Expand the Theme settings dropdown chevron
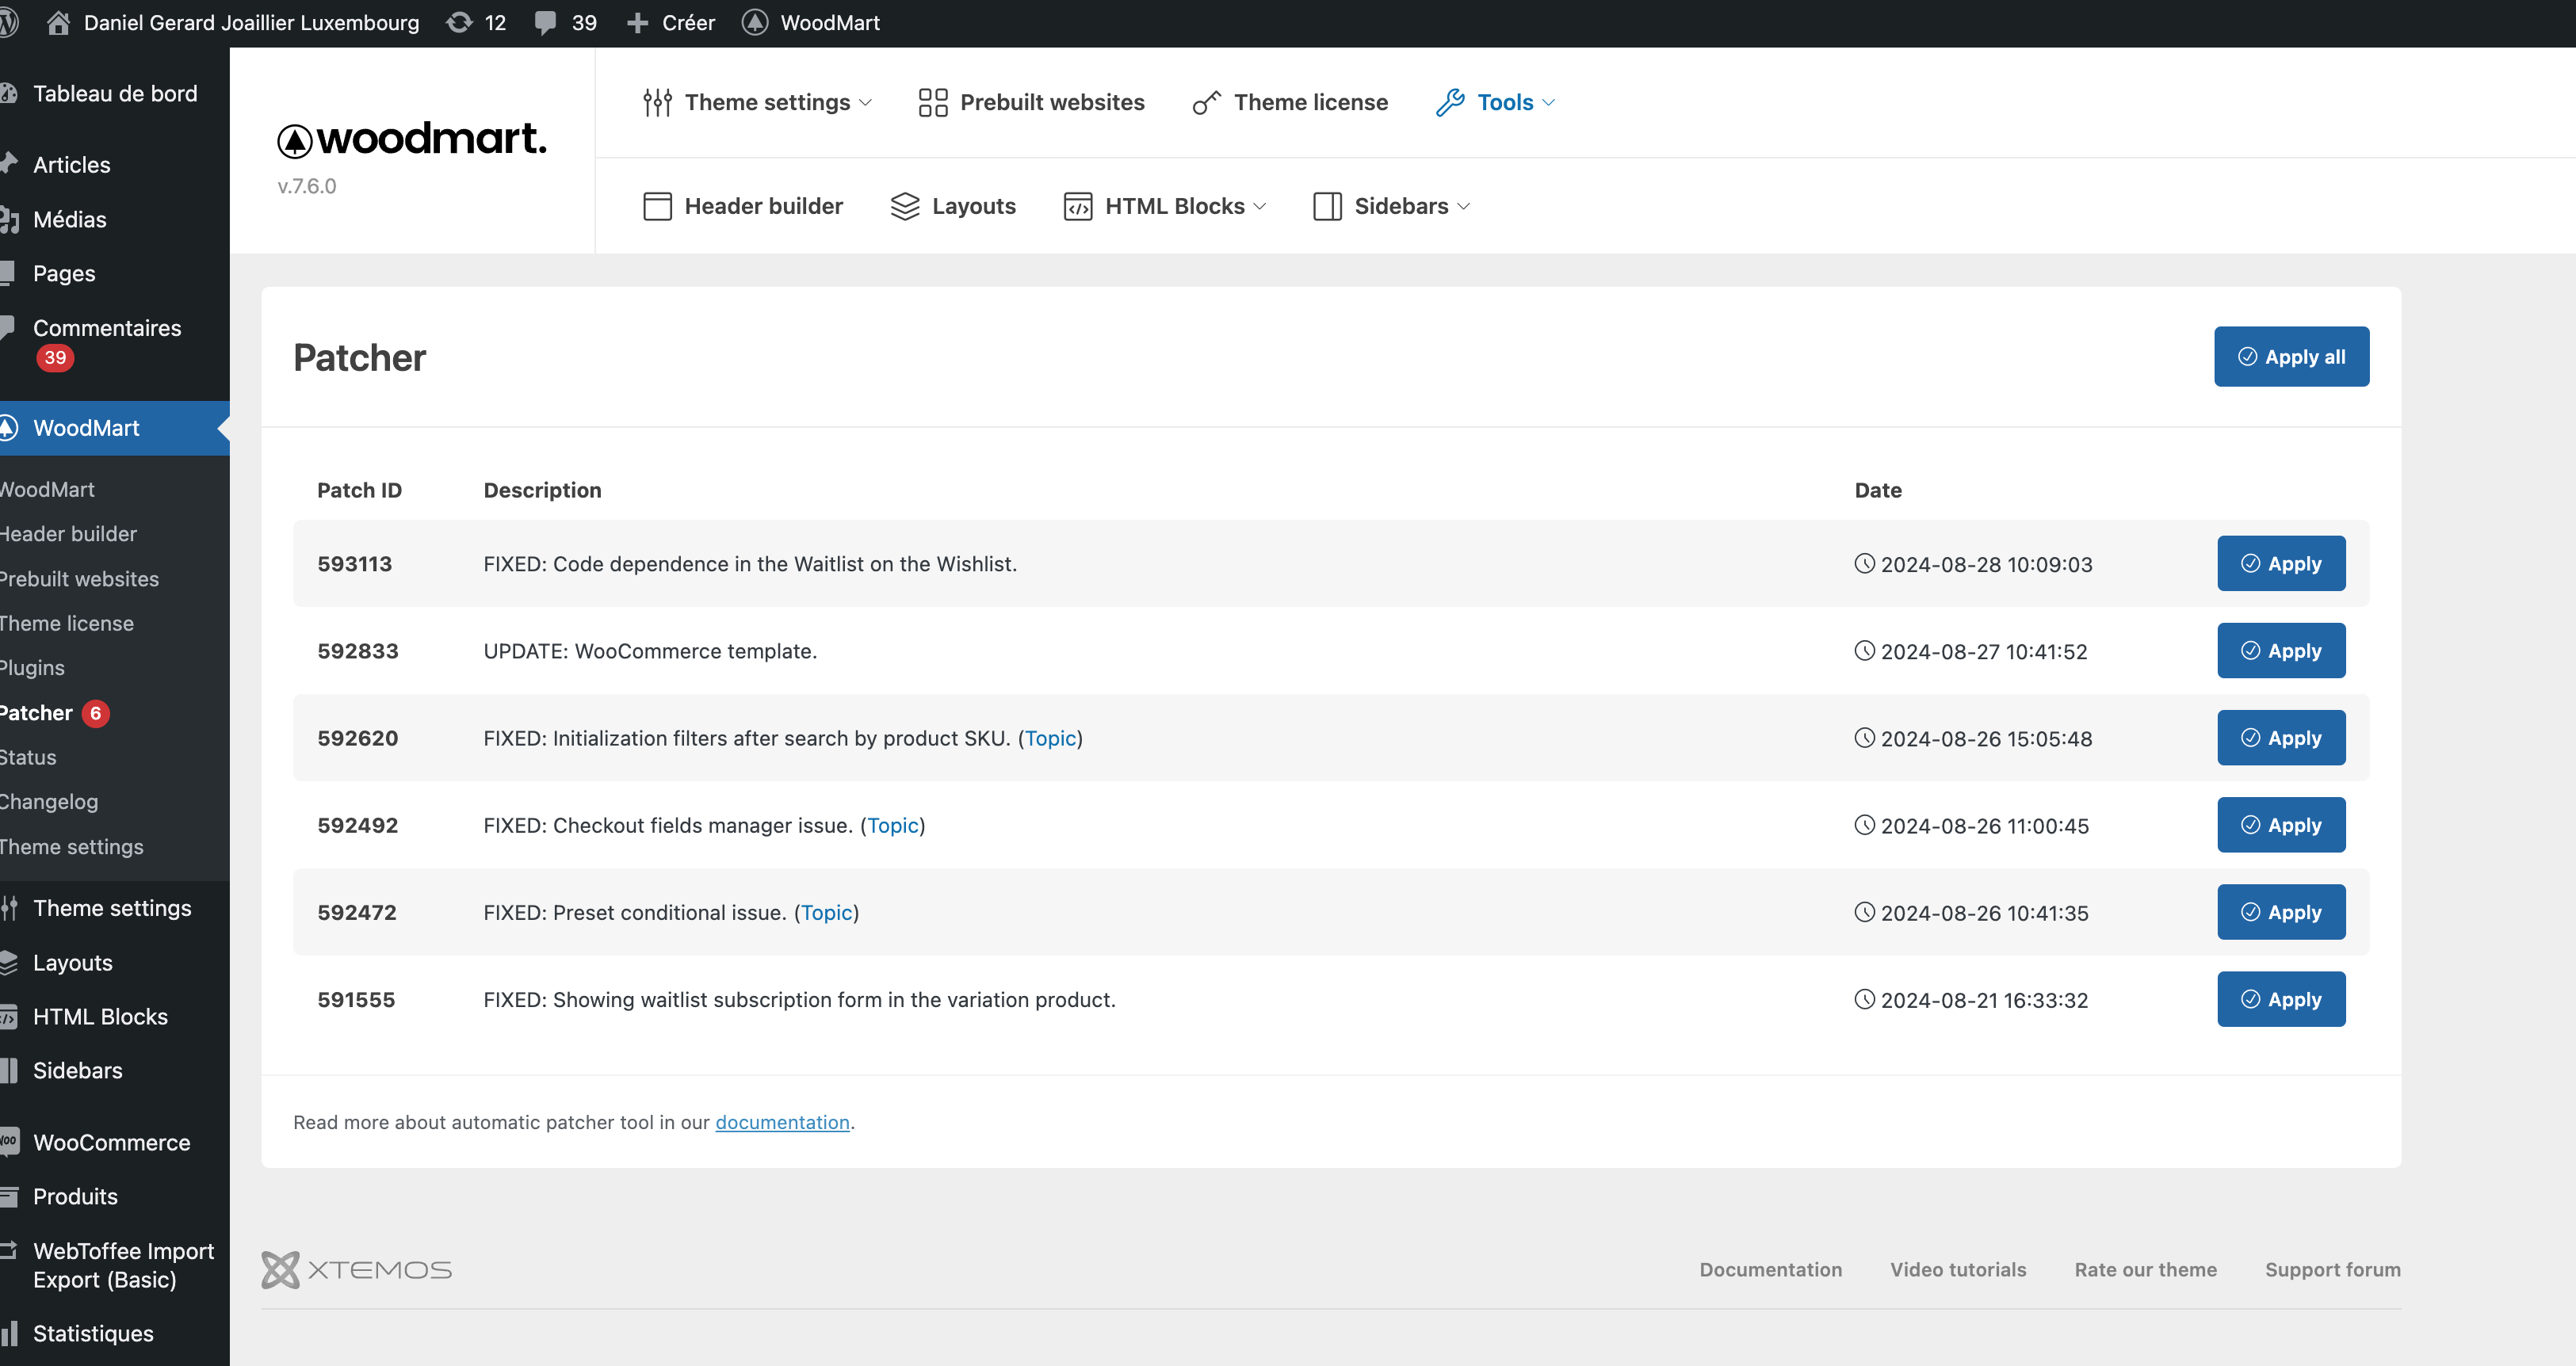This screenshot has height=1366, width=2576. (866, 102)
